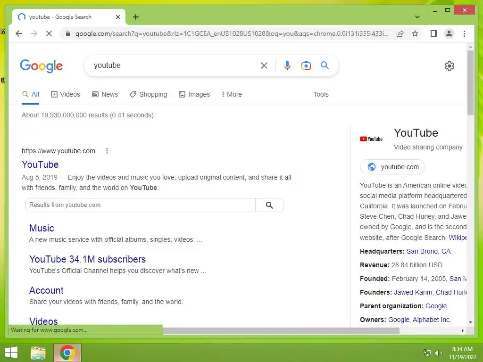Click the blue magnifier search button

pyautogui.click(x=325, y=65)
